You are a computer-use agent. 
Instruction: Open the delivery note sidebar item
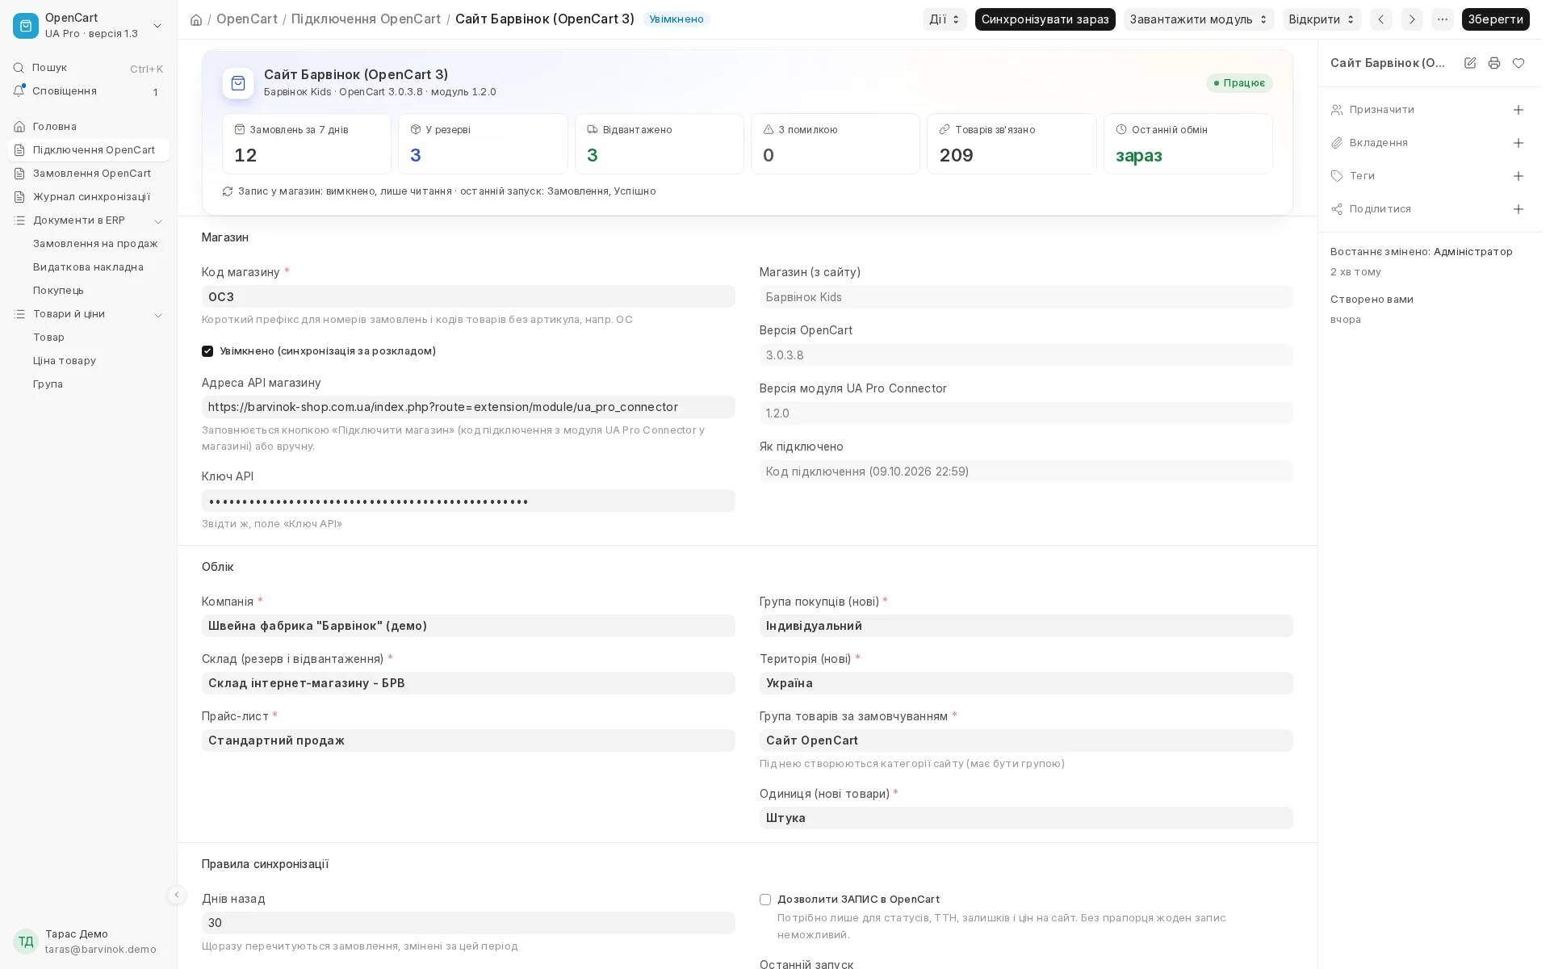tap(88, 267)
